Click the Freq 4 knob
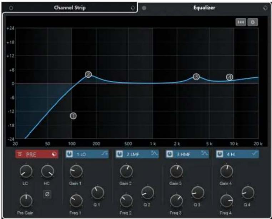Image resolution: width=272 pixels, height=219 pixels. coord(227,201)
